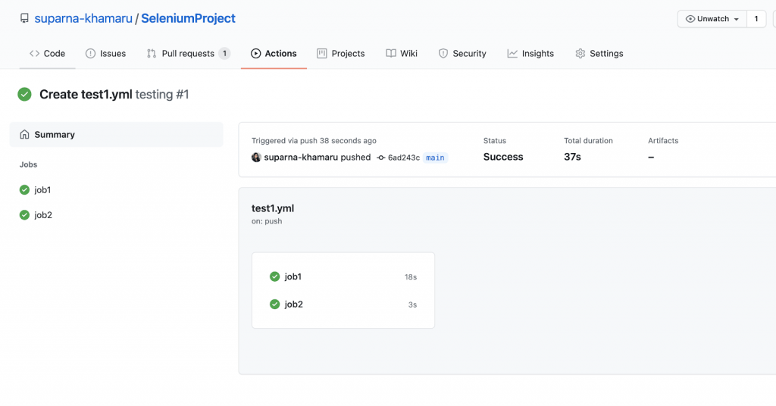Open the suparna-khamaru owner link
Viewport: 776px width, 406px height.
click(83, 18)
